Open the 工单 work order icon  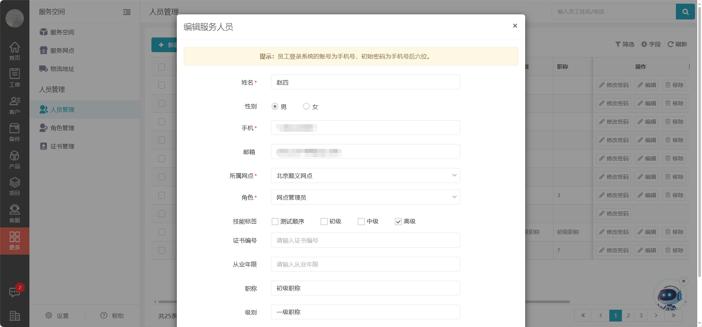point(14,78)
